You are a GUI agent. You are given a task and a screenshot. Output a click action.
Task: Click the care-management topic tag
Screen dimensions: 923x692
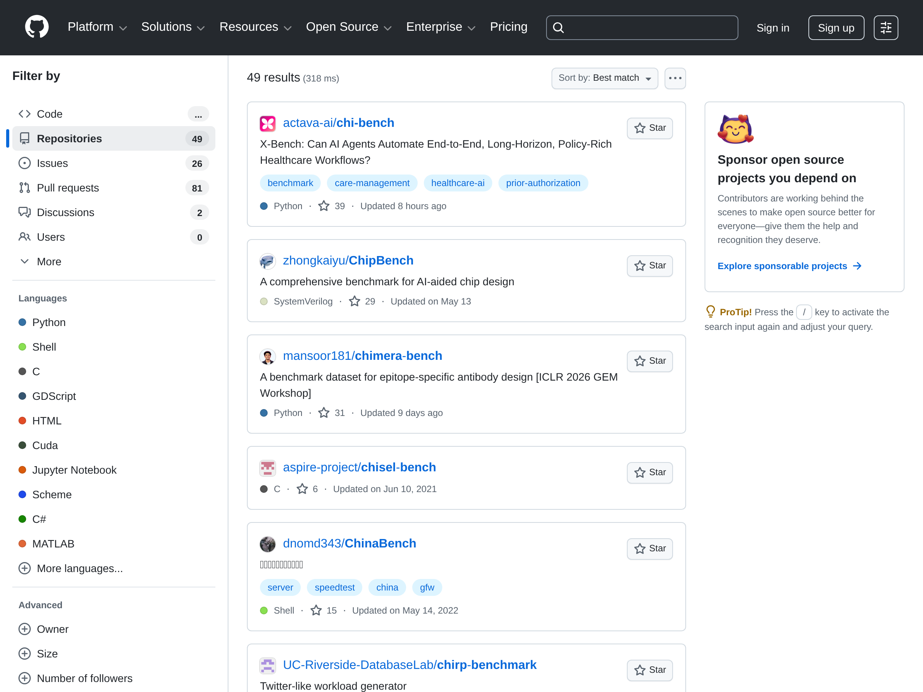point(372,183)
